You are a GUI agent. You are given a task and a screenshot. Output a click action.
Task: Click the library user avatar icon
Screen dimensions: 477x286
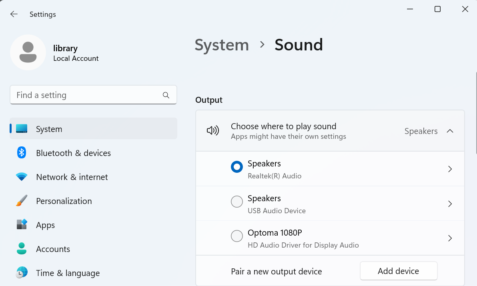click(x=28, y=52)
